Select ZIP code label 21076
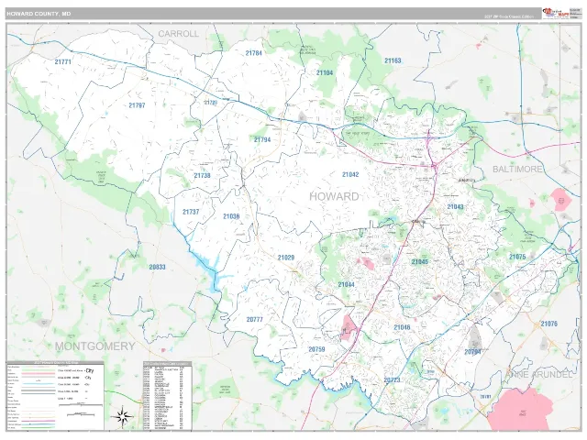Viewport: 587px width, 440px height. tap(548, 324)
